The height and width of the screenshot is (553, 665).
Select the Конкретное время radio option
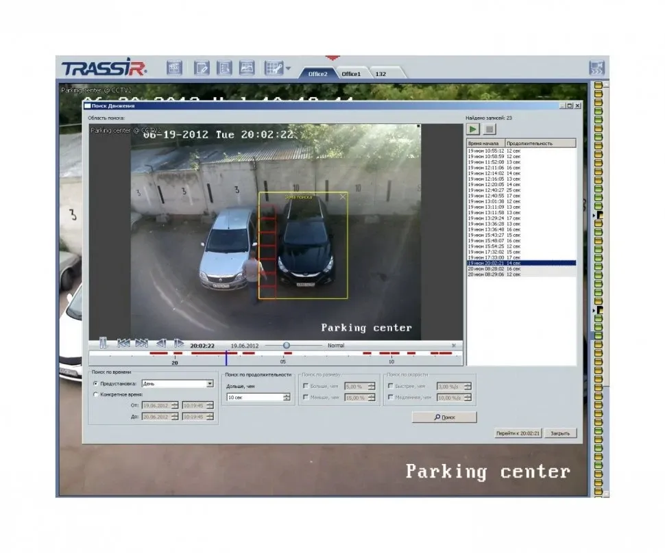(x=95, y=395)
